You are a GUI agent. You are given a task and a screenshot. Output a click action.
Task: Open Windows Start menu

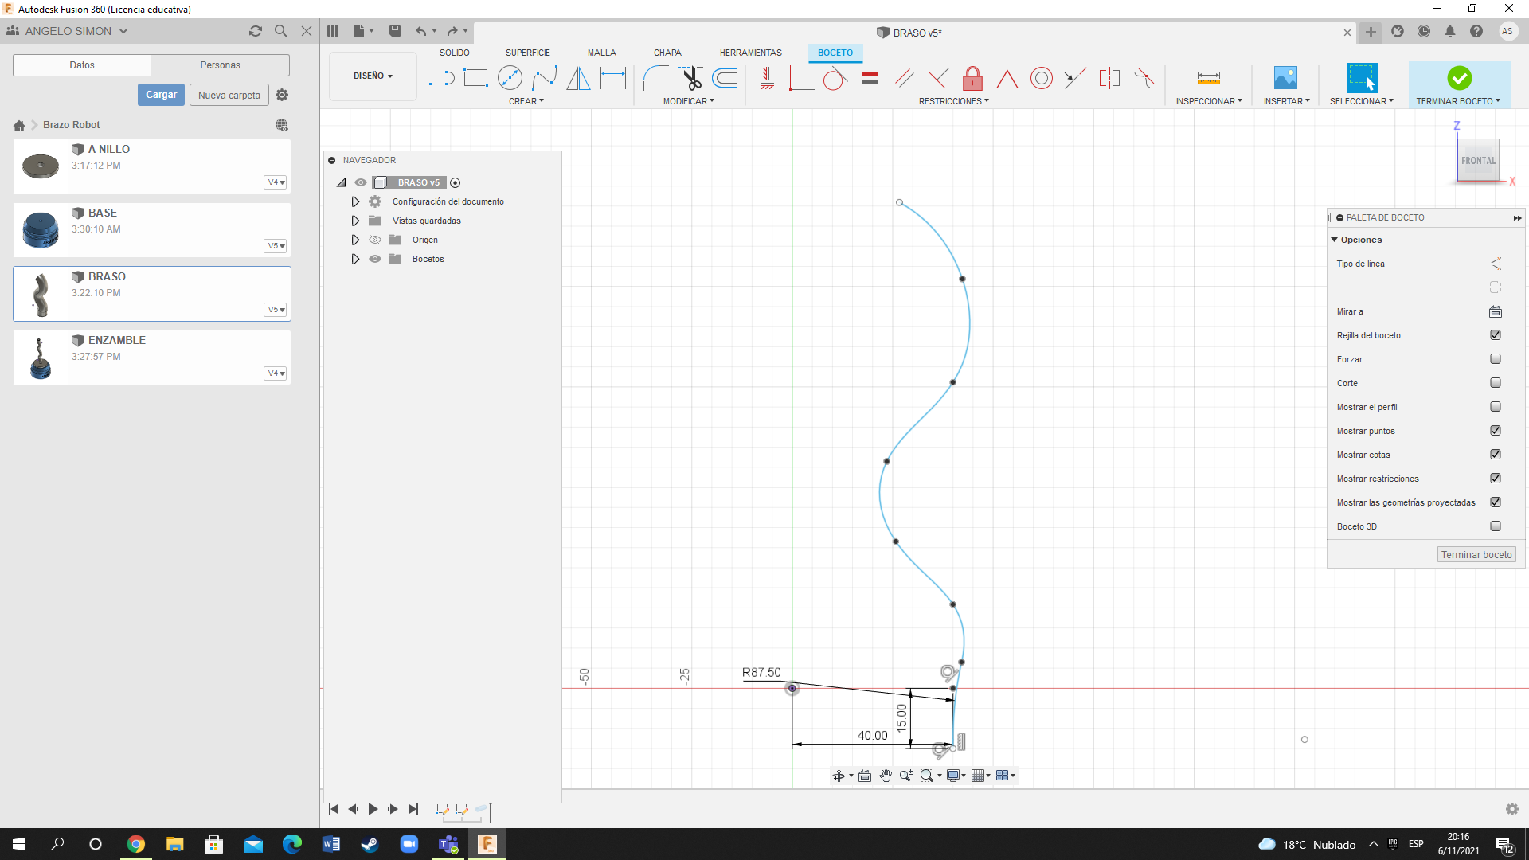(19, 844)
